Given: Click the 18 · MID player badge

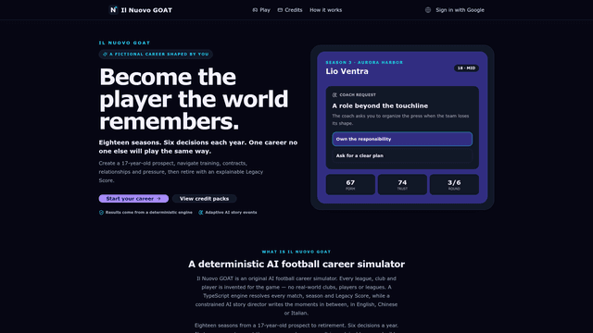Looking at the screenshot, I should click(x=466, y=68).
